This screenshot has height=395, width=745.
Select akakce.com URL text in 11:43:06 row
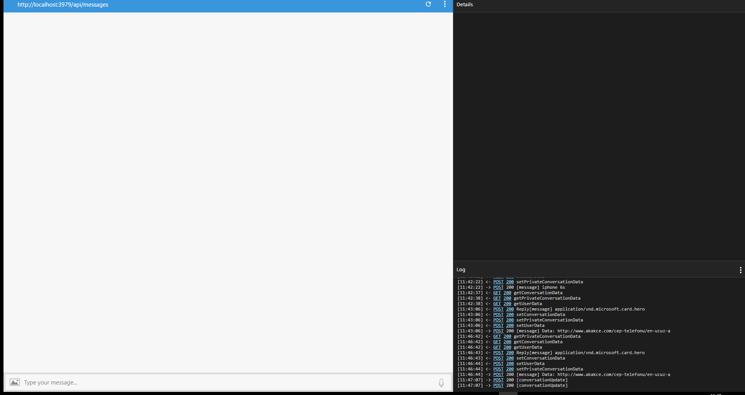click(x=614, y=331)
